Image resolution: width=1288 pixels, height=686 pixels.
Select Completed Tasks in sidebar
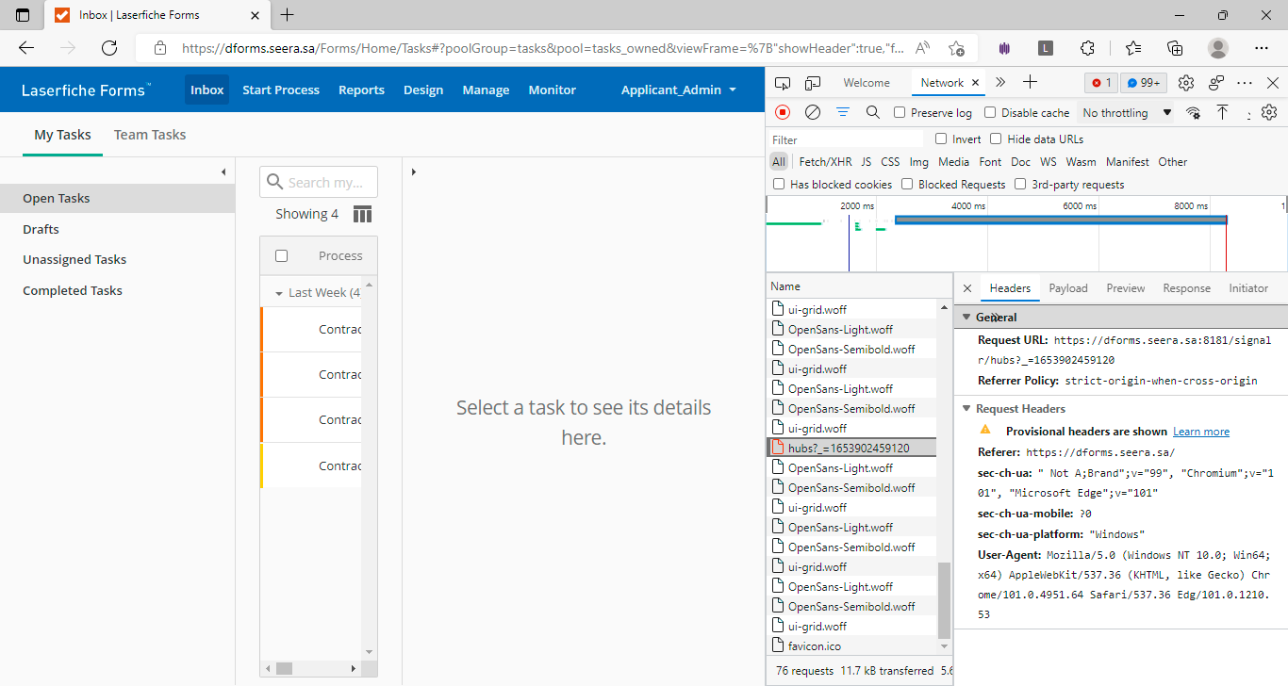tap(73, 290)
